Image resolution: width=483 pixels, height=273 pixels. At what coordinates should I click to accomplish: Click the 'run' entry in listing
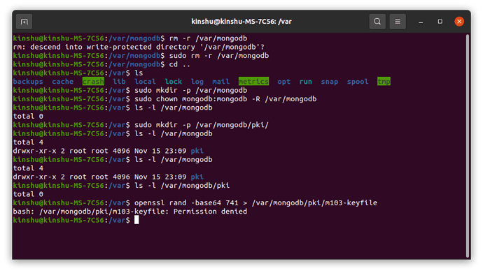point(306,82)
